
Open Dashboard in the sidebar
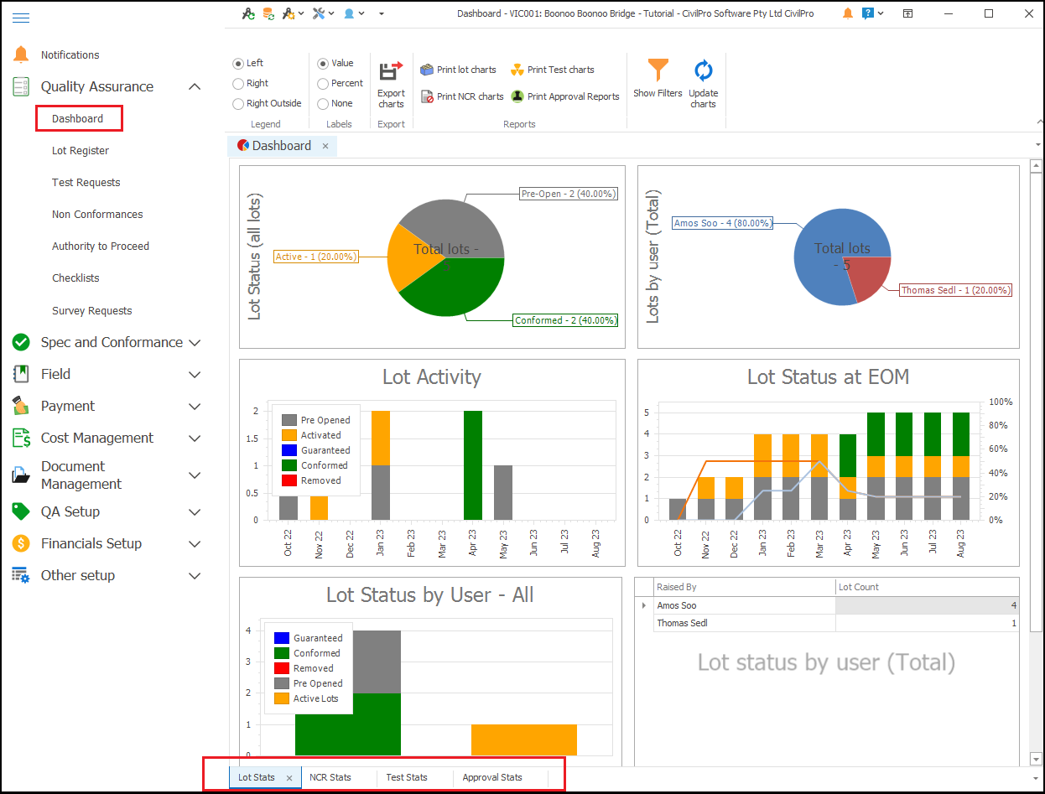pyautogui.click(x=78, y=118)
